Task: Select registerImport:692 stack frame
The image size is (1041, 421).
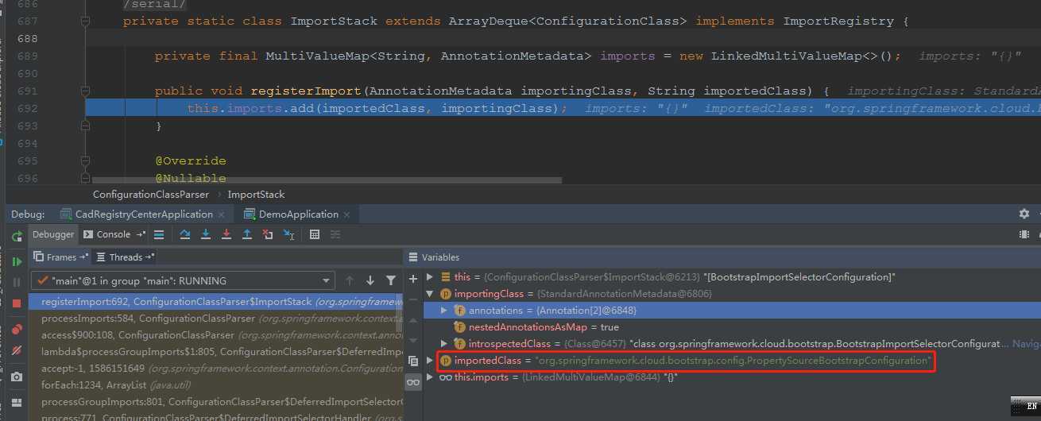Action: point(215,302)
